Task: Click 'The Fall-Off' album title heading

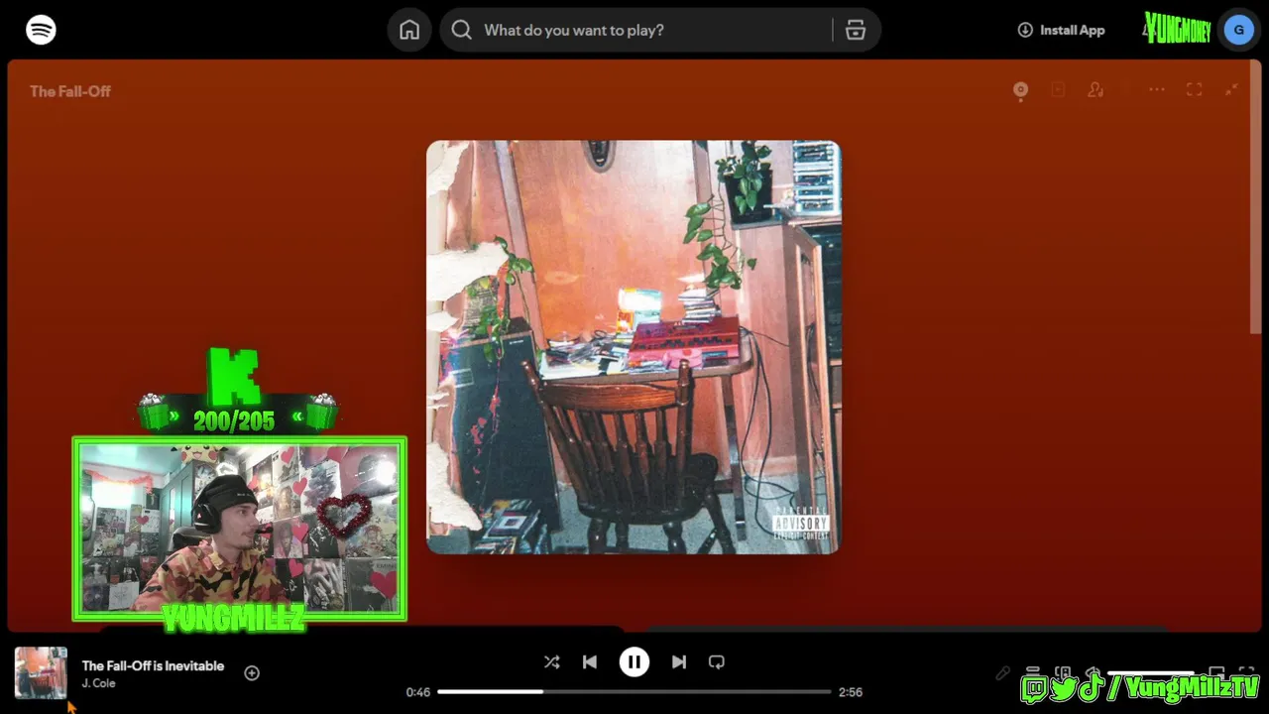Action: click(70, 91)
